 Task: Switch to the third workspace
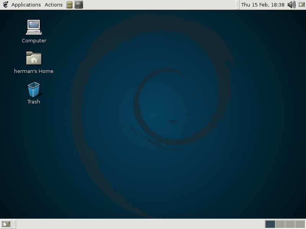290,224
